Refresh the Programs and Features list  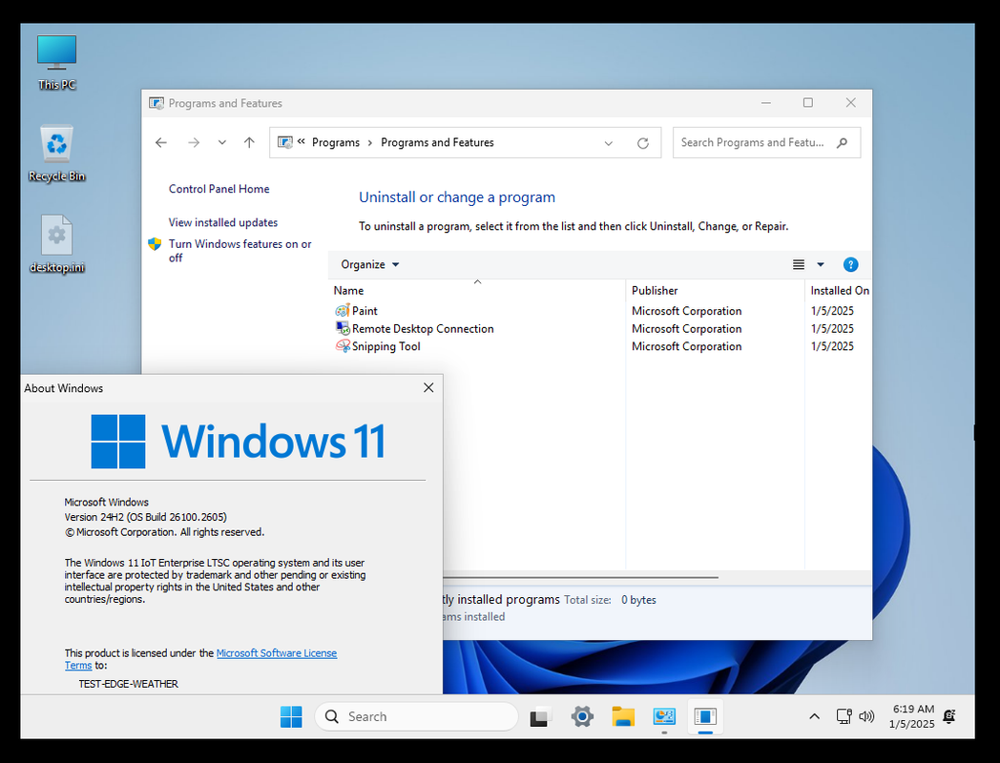click(643, 143)
